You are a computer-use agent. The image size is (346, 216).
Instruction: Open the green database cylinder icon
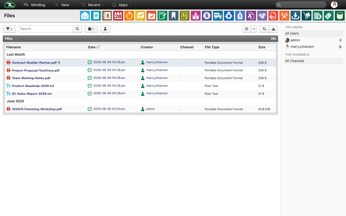point(340,16)
